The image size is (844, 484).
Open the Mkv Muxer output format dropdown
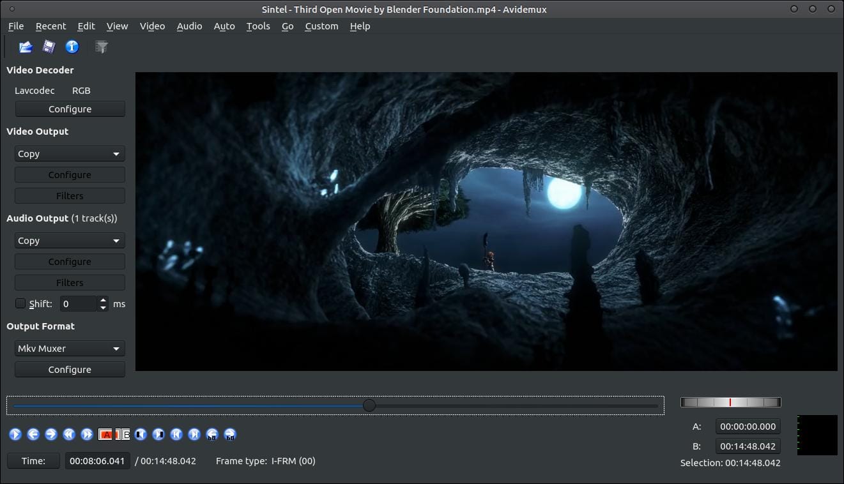pyautogui.click(x=69, y=348)
